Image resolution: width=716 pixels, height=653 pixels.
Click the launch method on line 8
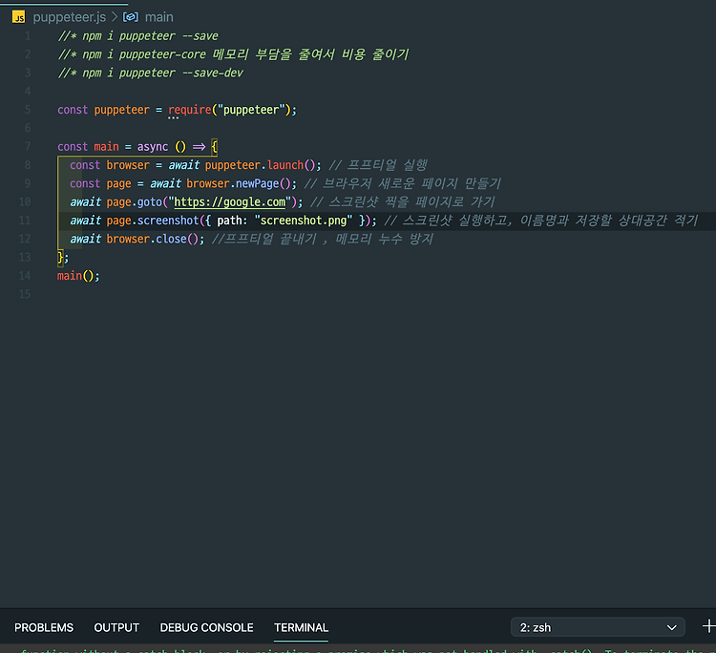tap(285, 165)
